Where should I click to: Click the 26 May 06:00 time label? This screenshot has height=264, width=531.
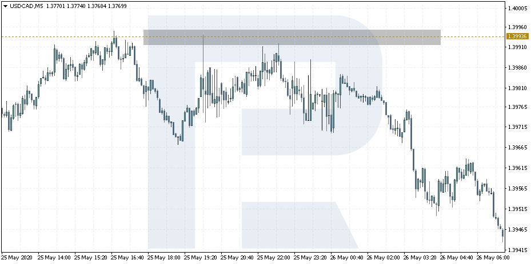pyautogui.click(x=493, y=258)
